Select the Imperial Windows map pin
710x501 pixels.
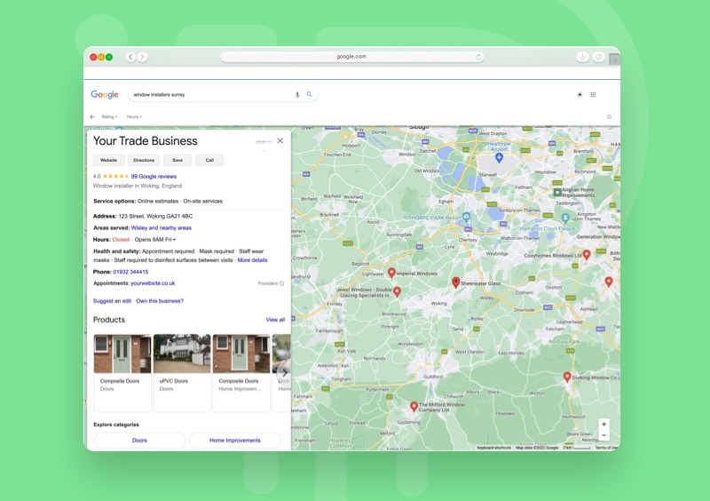pos(391,272)
